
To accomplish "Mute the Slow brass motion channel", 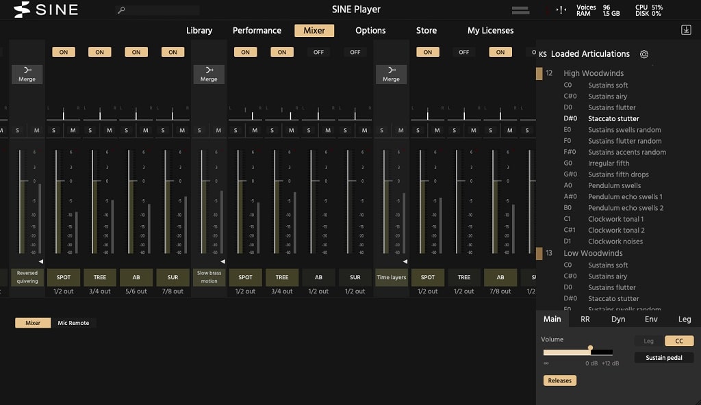I will click(218, 131).
